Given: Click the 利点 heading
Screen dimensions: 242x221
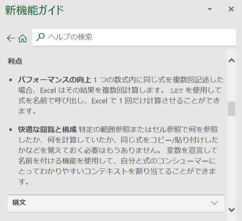Looking at the screenshot, I should click(15, 61).
